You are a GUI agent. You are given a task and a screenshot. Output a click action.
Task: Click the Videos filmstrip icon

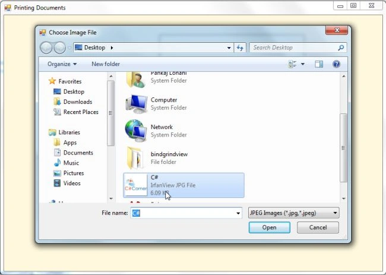(x=57, y=183)
